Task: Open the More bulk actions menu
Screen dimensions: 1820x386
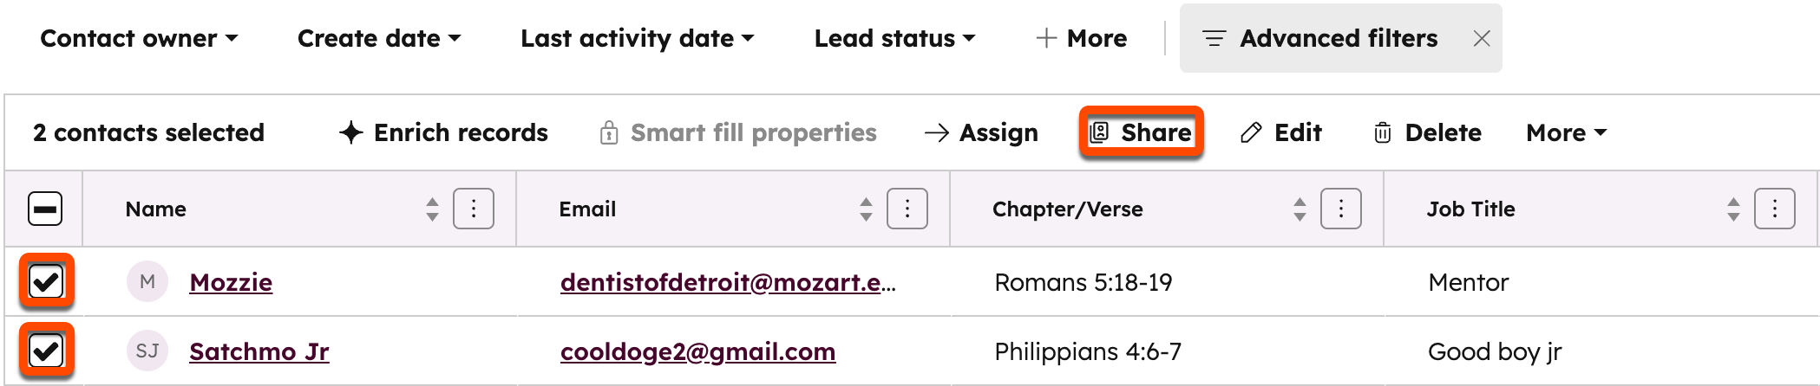Action: 1566,132
